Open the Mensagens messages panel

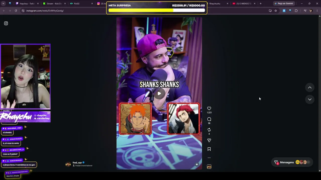tap(287, 162)
